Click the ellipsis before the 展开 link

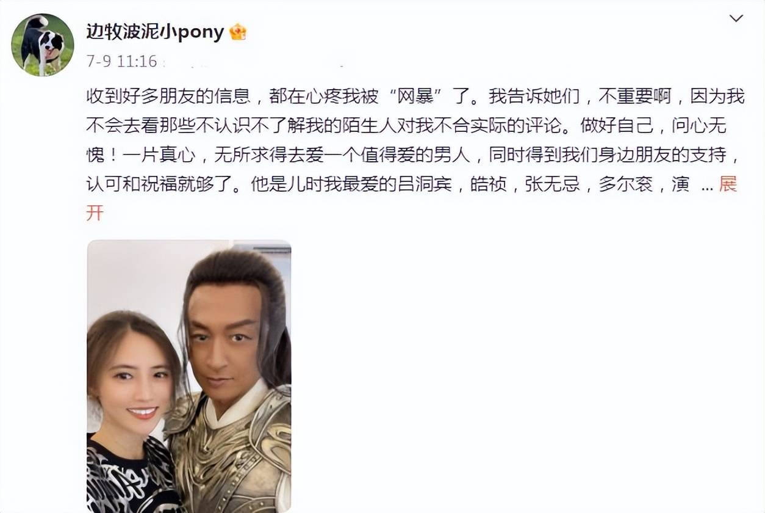click(707, 186)
